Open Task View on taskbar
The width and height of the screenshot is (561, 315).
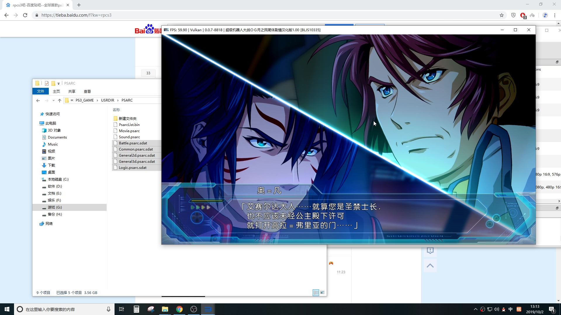point(122,309)
